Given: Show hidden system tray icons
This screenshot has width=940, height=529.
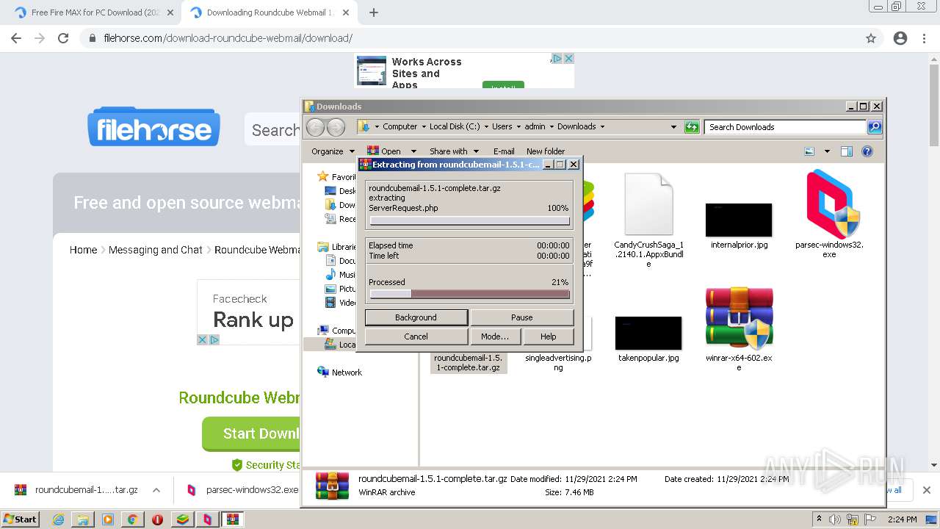Looking at the screenshot, I should [820, 519].
